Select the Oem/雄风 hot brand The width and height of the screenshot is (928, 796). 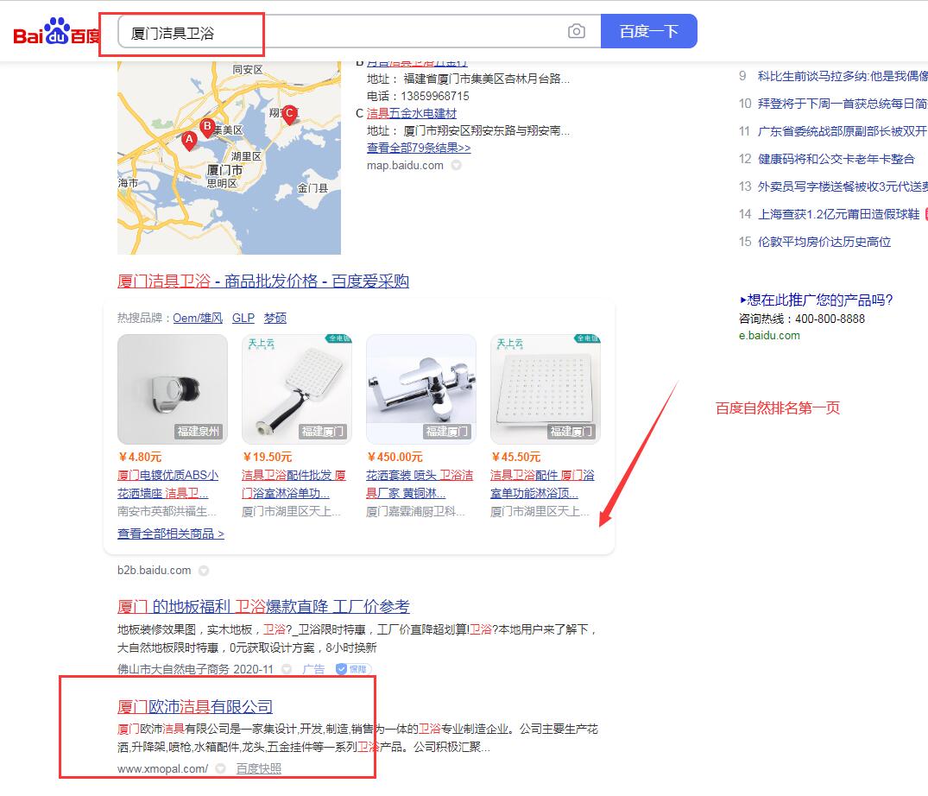pos(198,318)
